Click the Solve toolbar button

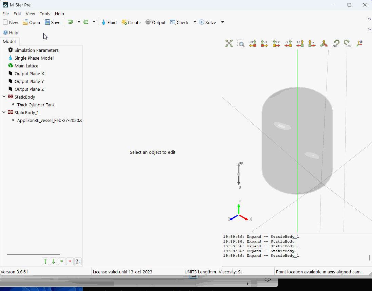[x=208, y=22]
